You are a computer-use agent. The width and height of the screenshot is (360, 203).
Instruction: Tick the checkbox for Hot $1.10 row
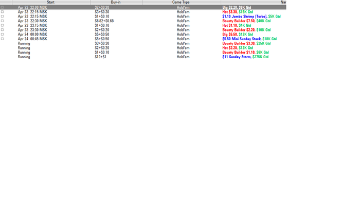click(2, 25)
